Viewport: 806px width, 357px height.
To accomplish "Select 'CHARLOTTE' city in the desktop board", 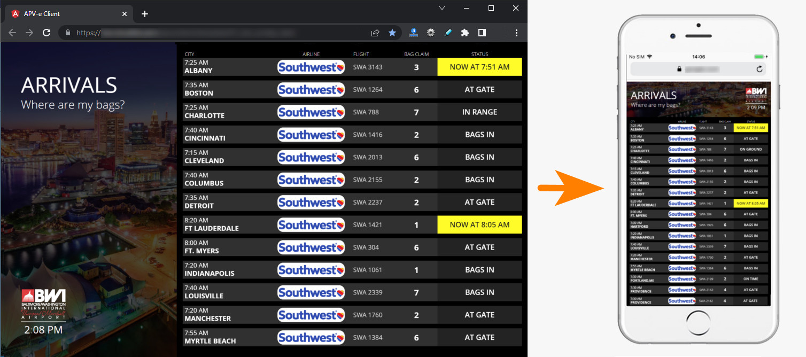I will [204, 115].
